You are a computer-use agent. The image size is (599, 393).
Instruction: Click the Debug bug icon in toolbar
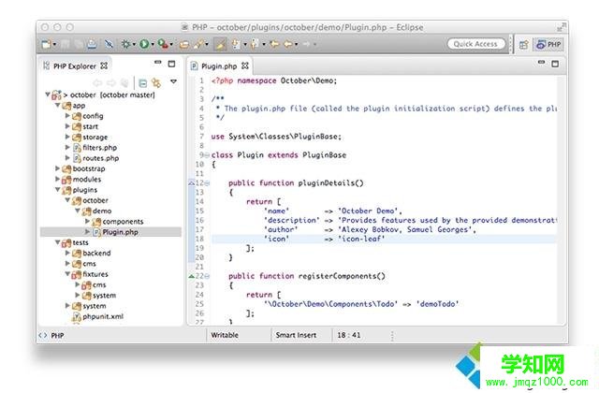(x=125, y=44)
